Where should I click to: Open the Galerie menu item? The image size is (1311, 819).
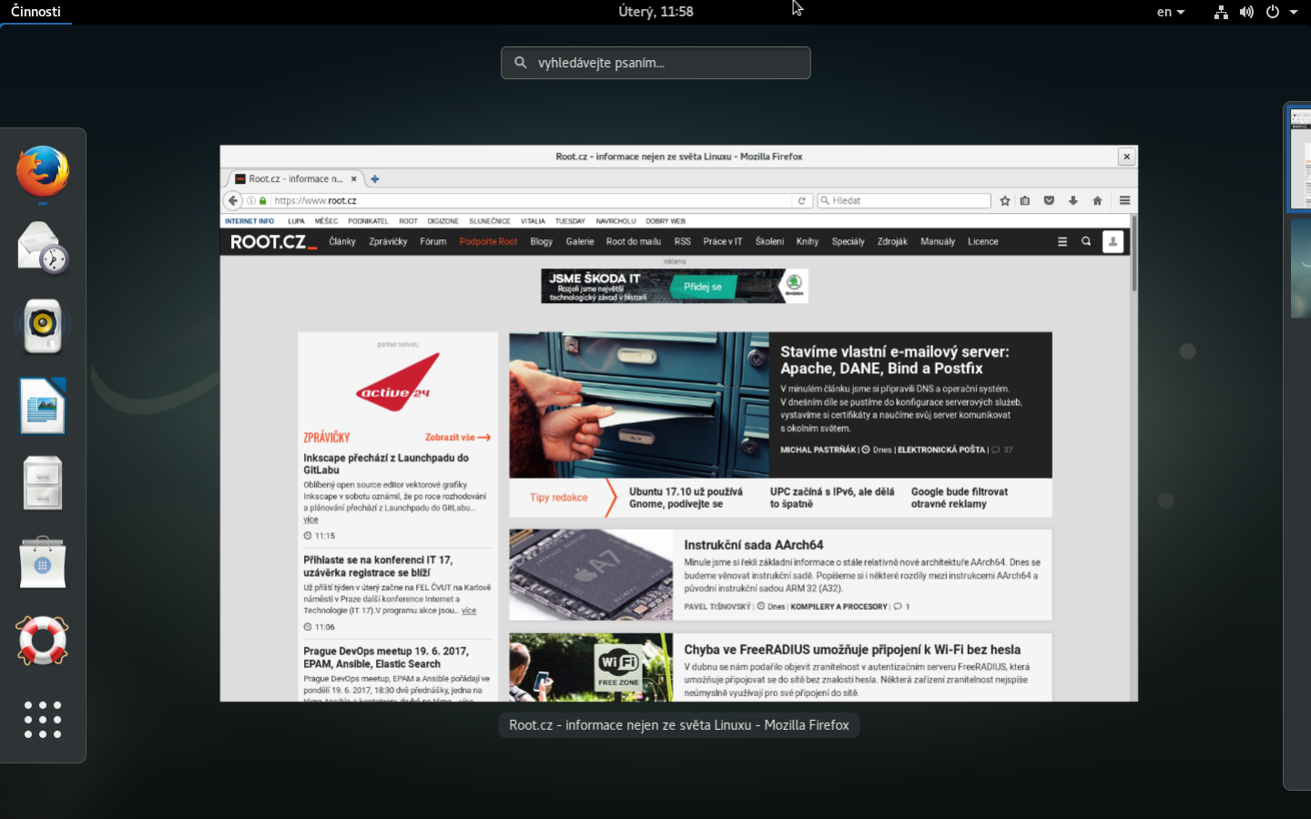click(x=580, y=241)
